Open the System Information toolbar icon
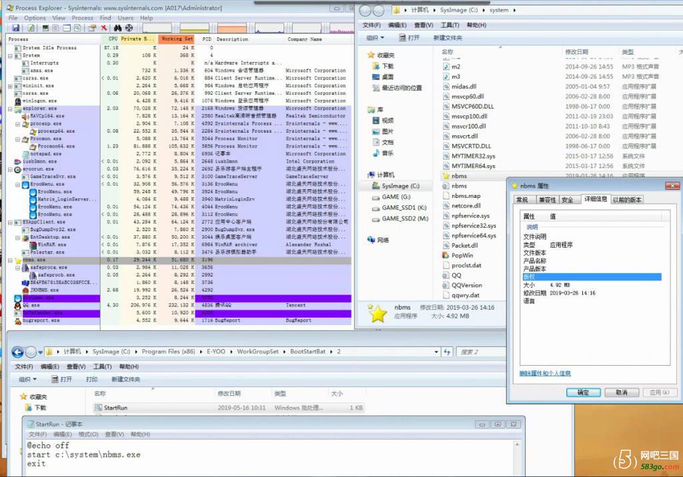 pyautogui.click(x=45, y=28)
